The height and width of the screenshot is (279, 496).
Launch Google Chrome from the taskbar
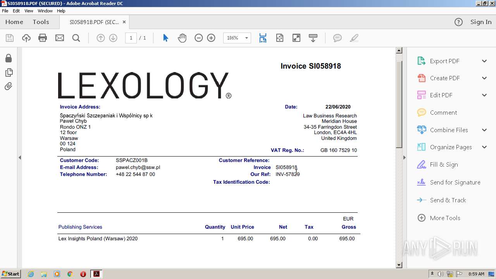[70, 274]
